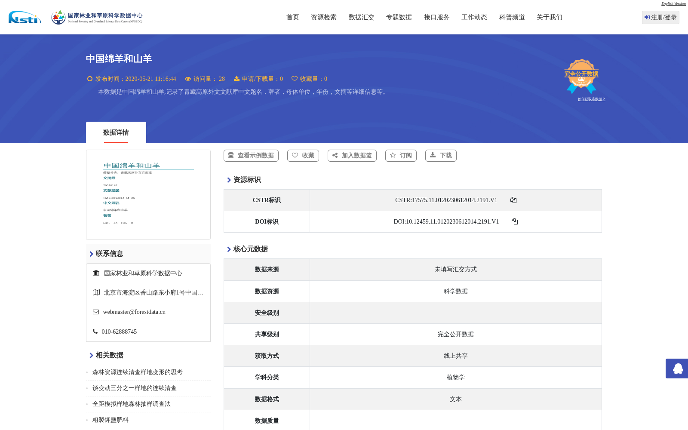Click the institution icon in contact info
Image resolution: width=688 pixels, height=430 pixels.
click(x=96, y=273)
